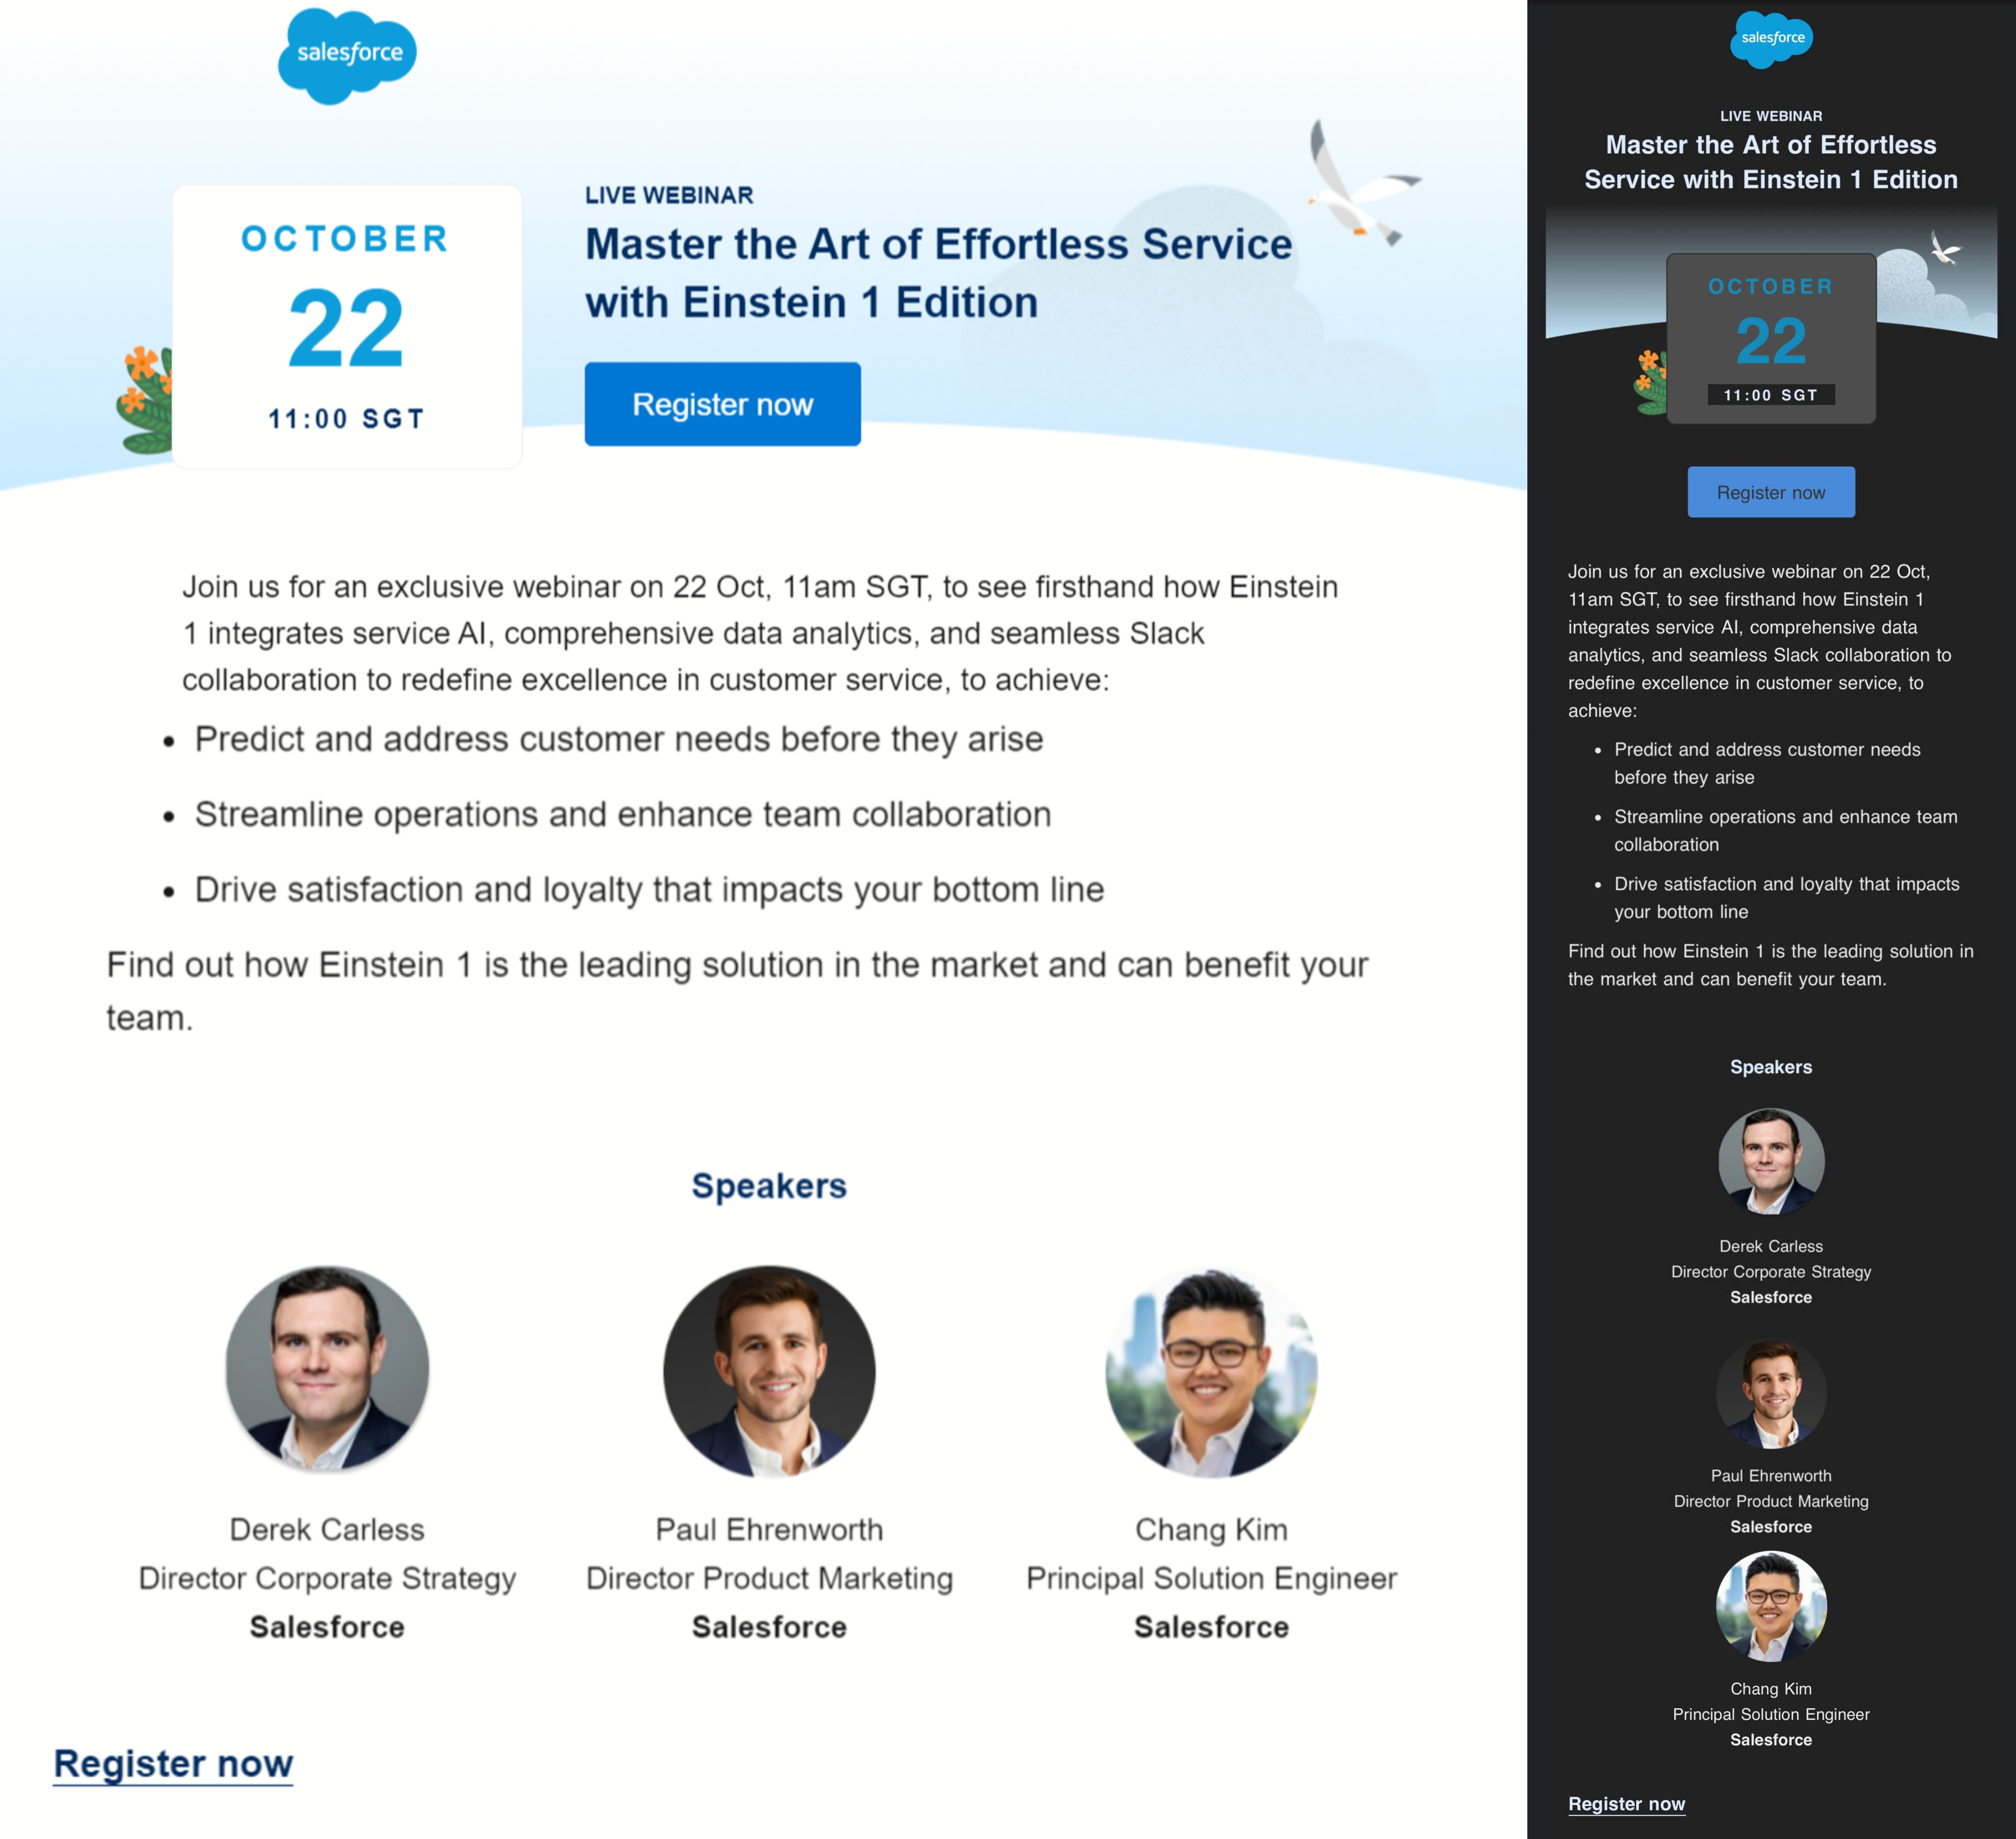
Task: Click the Salesforce logo in light email
Action: click(x=347, y=55)
